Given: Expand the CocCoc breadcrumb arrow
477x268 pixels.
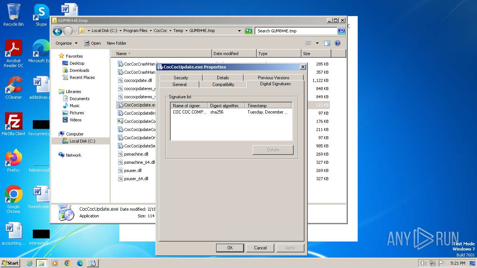Looking at the screenshot, I should point(170,31).
